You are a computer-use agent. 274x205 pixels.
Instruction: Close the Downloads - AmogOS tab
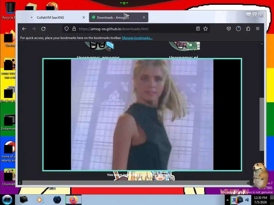click(x=144, y=17)
